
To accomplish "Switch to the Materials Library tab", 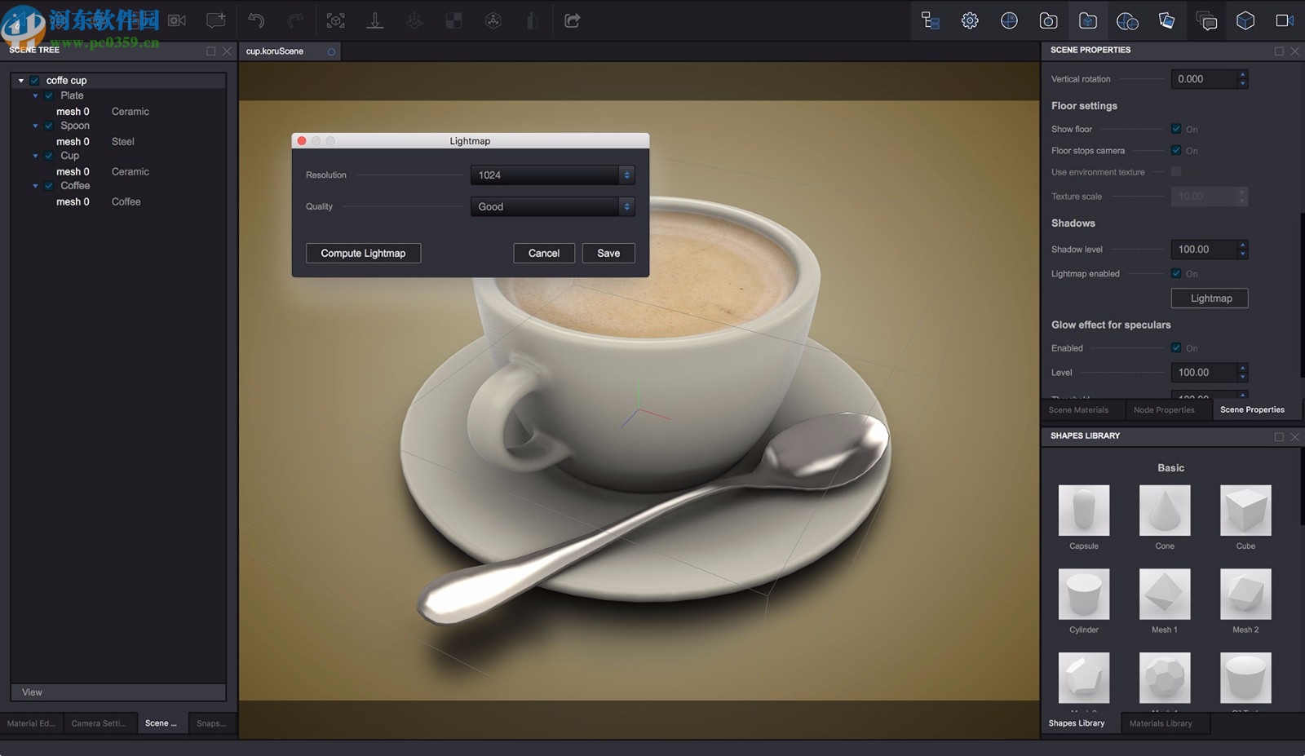I will (x=1160, y=723).
